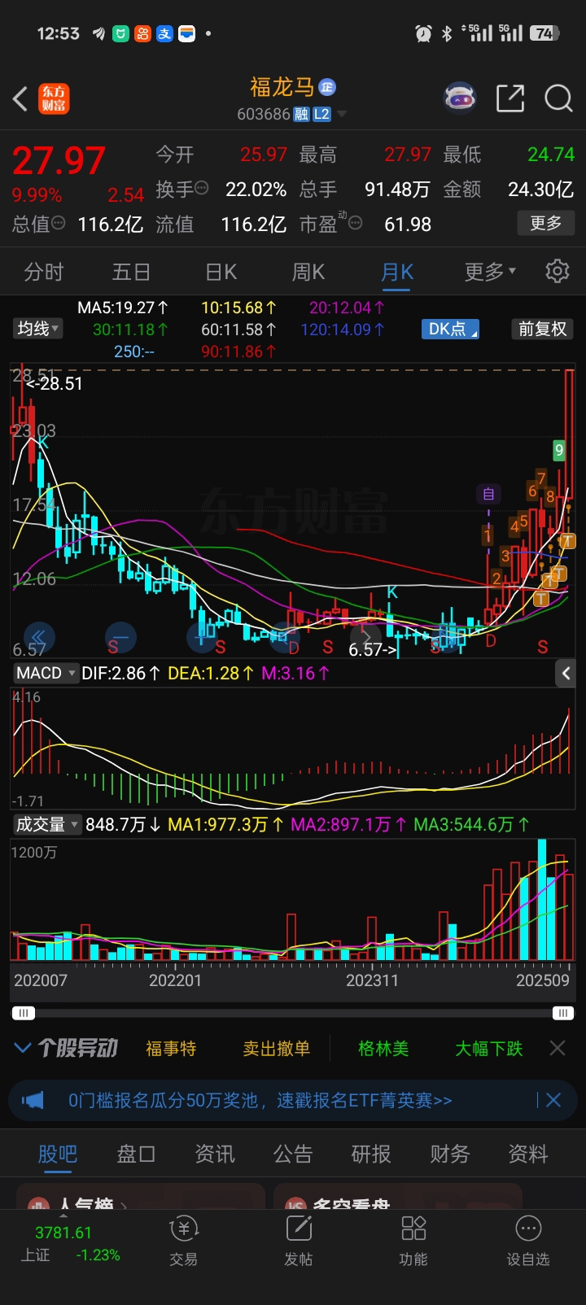Viewport: 586px width, 1305px height.
Task: Open the 财务 tab
Action: (450, 1154)
